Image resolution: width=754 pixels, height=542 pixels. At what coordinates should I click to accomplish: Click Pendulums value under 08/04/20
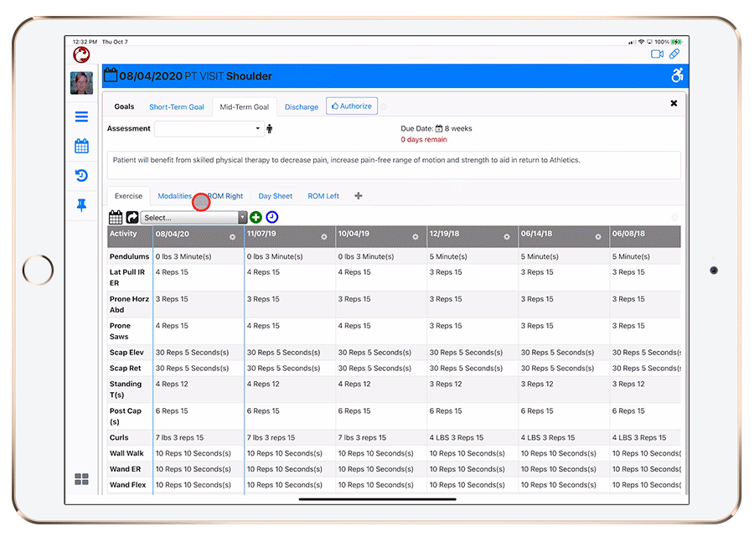pyautogui.click(x=183, y=256)
